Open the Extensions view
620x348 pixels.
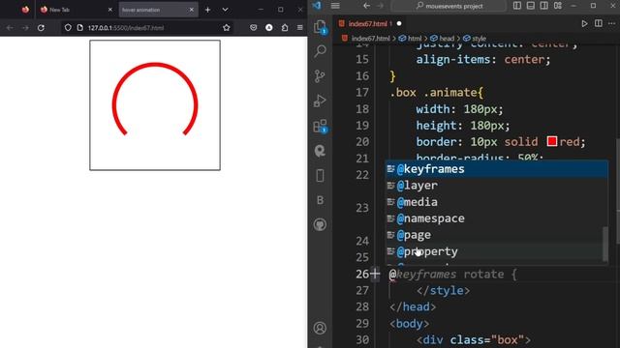point(320,126)
